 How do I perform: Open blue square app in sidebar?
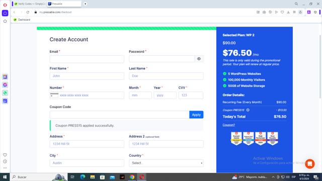(x=5, y=101)
